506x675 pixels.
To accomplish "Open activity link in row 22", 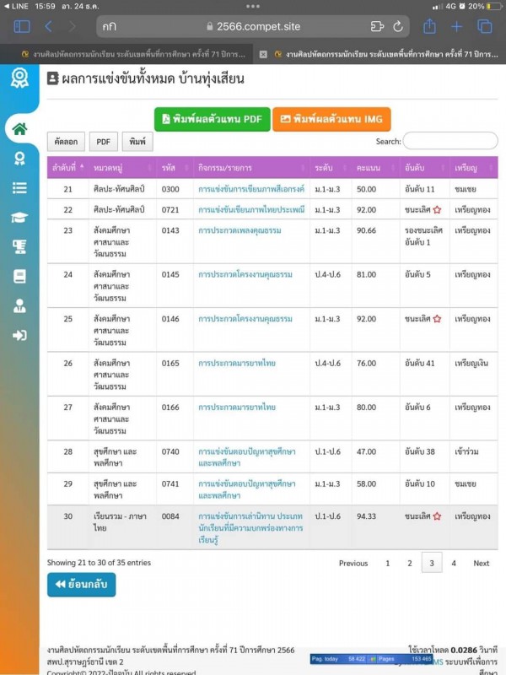I will point(251,209).
